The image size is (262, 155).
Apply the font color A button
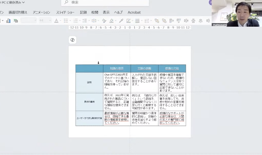(56, 21)
